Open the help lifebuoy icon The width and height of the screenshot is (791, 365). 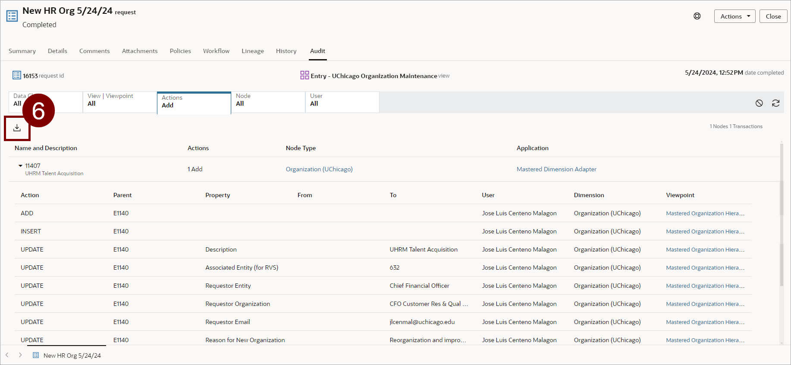(697, 16)
